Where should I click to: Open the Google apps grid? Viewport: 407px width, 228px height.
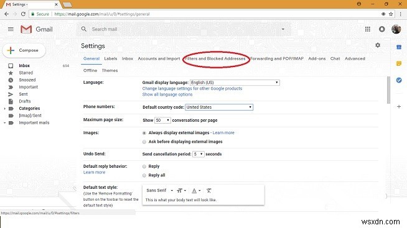(368, 29)
